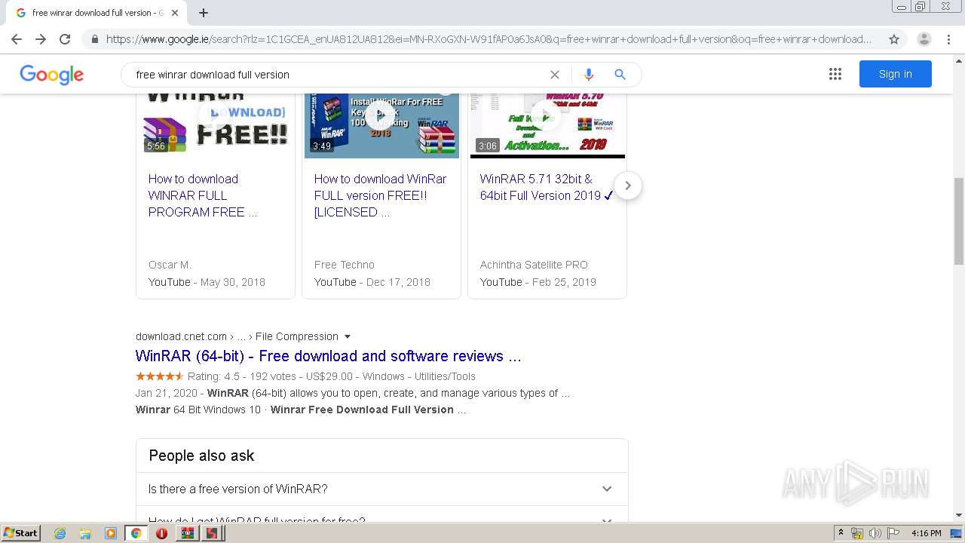Open the Windows Start menu
965x543 pixels.
[x=20, y=533]
